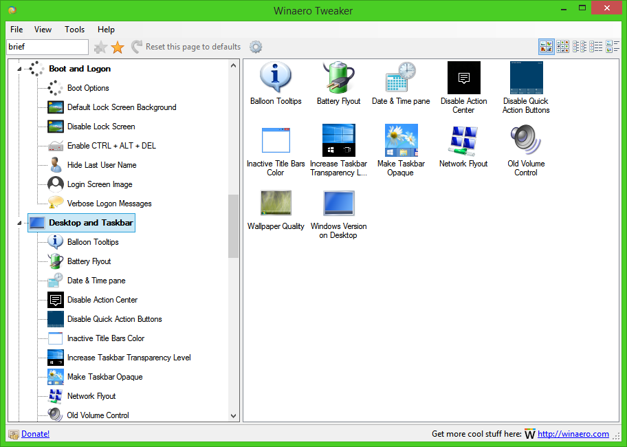Select Inactive Title Bars Color in left tree
Image resolution: width=627 pixels, height=447 pixels.
click(x=106, y=338)
